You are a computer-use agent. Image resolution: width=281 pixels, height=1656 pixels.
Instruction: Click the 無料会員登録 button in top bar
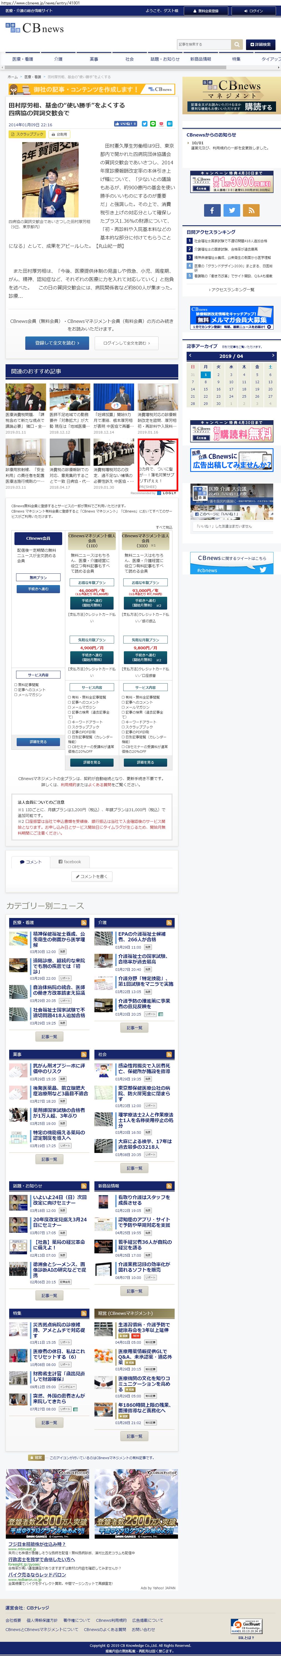(x=206, y=11)
